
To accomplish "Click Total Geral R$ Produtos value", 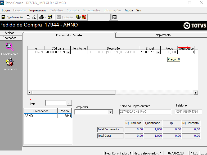I will [134, 136].
